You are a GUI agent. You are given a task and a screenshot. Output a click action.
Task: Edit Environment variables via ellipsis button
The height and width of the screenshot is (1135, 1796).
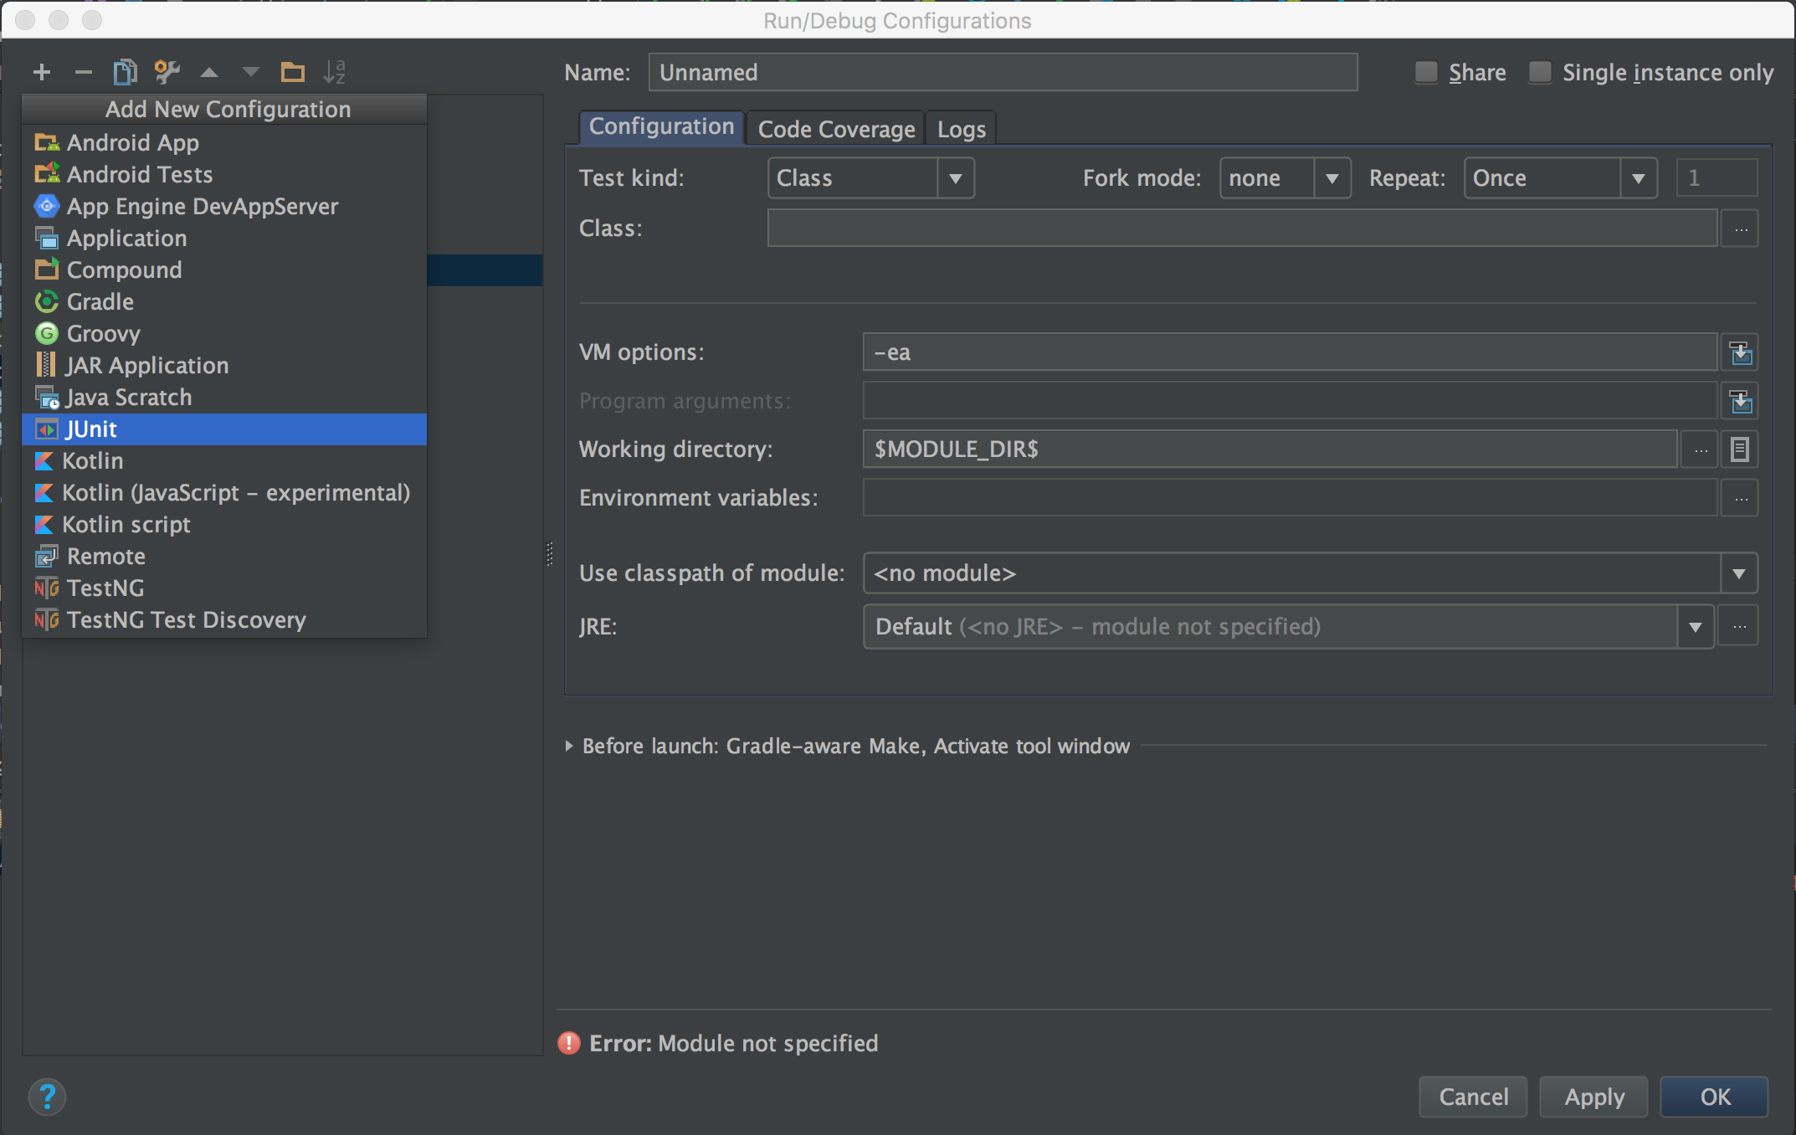coord(1740,498)
